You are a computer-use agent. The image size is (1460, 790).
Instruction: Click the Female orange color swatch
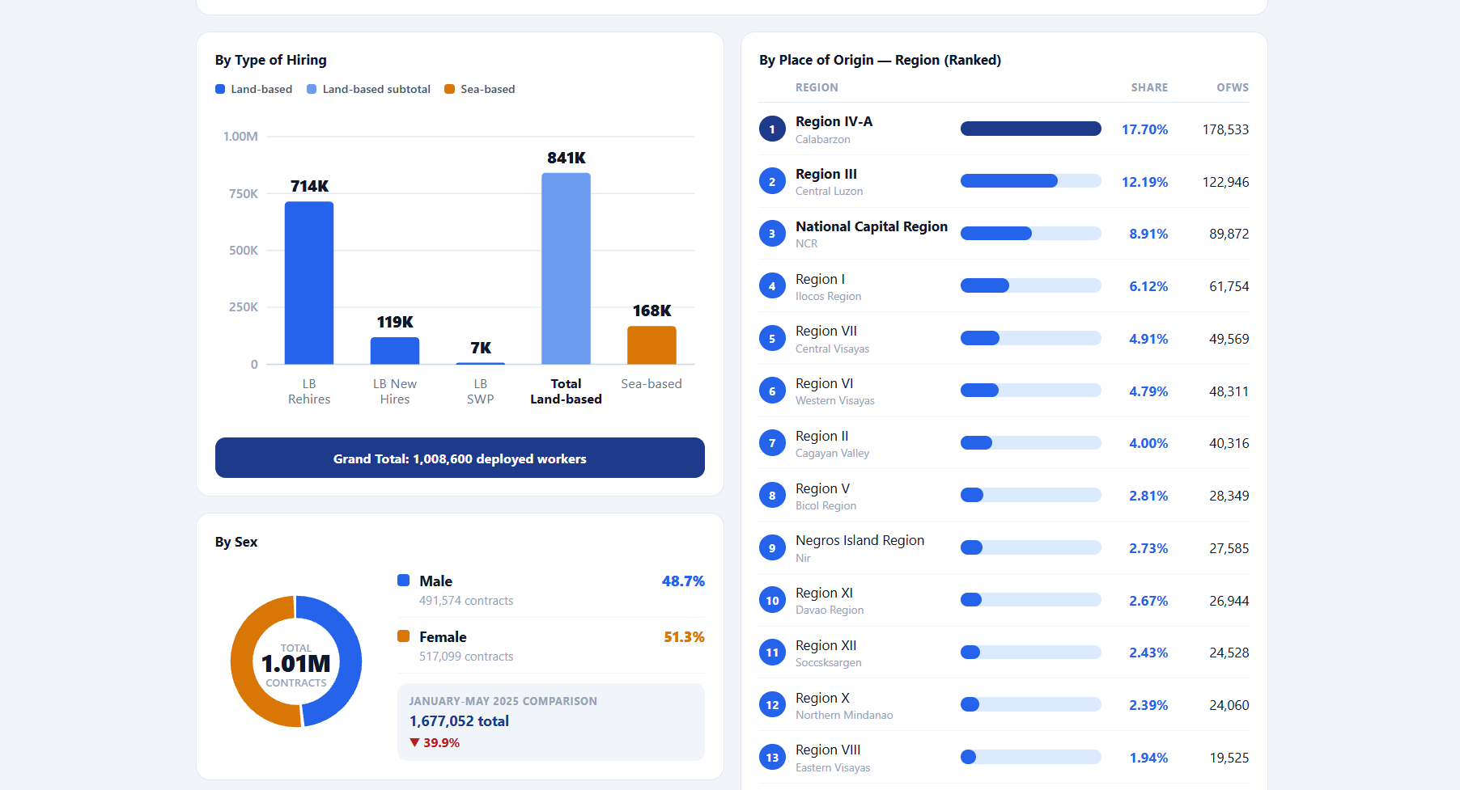tap(403, 636)
